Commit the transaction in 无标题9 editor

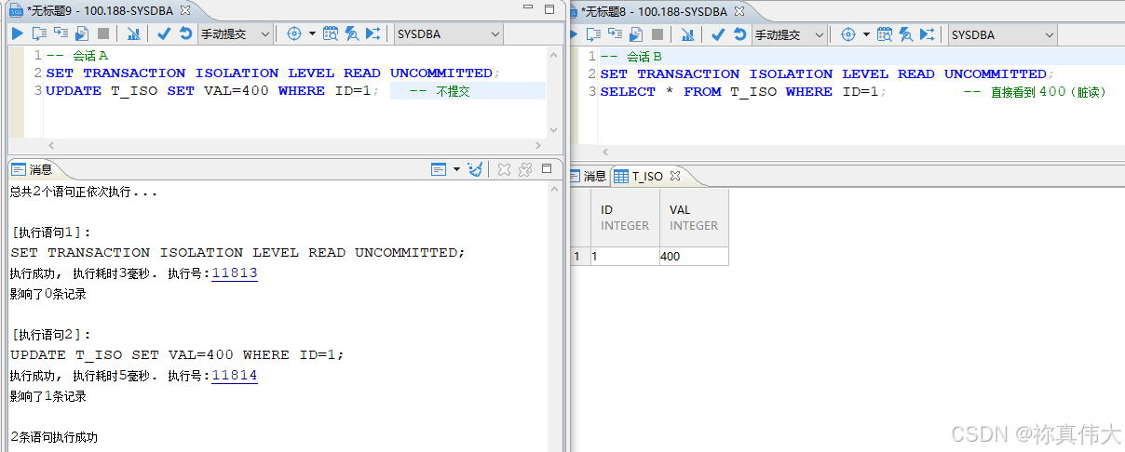coord(164,34)
